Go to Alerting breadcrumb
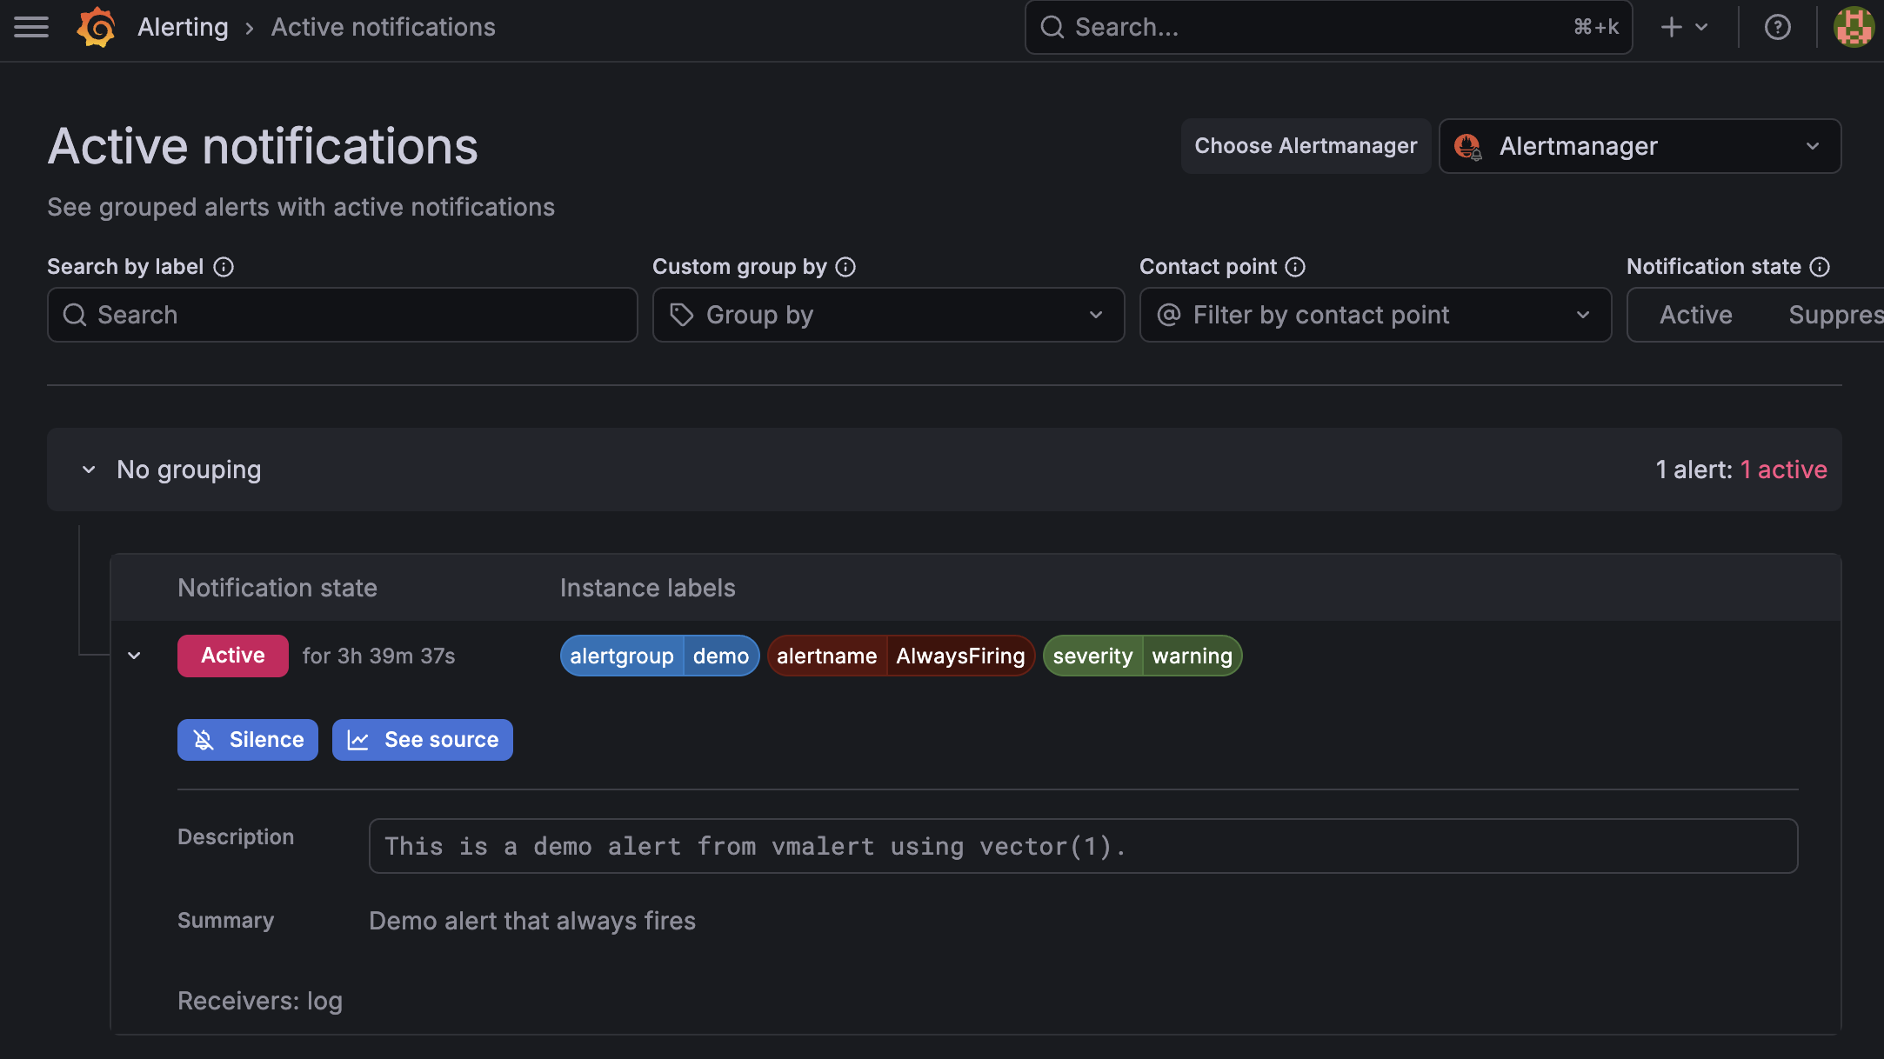Image resolution: width=1884 pixels, height=1059 pixels. [183, 27]
